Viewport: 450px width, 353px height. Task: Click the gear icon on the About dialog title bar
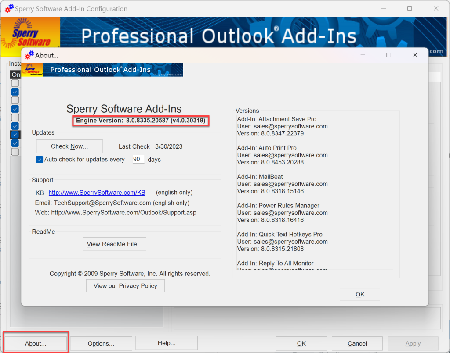tap(29, 55)
